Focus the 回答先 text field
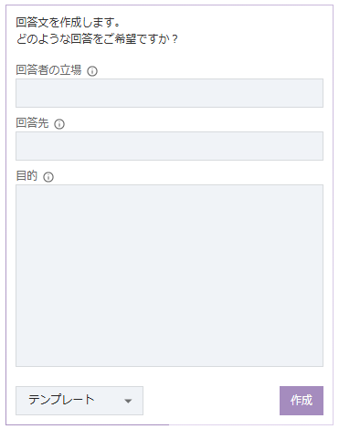 click(x=169, y=146)
